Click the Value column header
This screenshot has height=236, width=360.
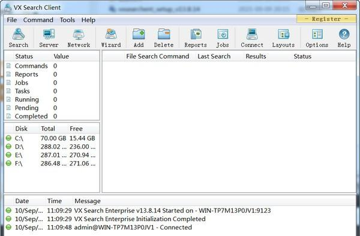61,56
